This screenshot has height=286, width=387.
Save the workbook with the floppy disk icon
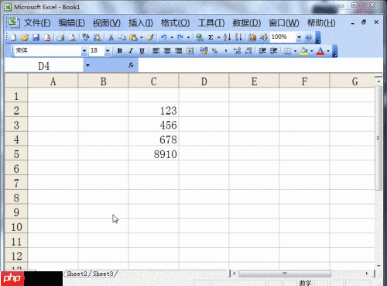[x=36, y=37]
